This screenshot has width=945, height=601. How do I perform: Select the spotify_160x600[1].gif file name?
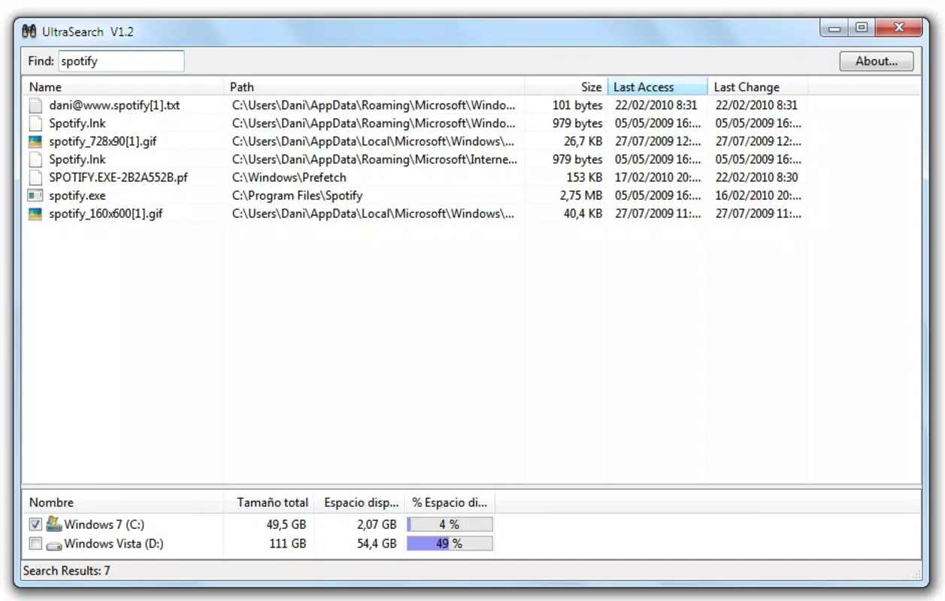pyautogui.click(x=106, y=213)
